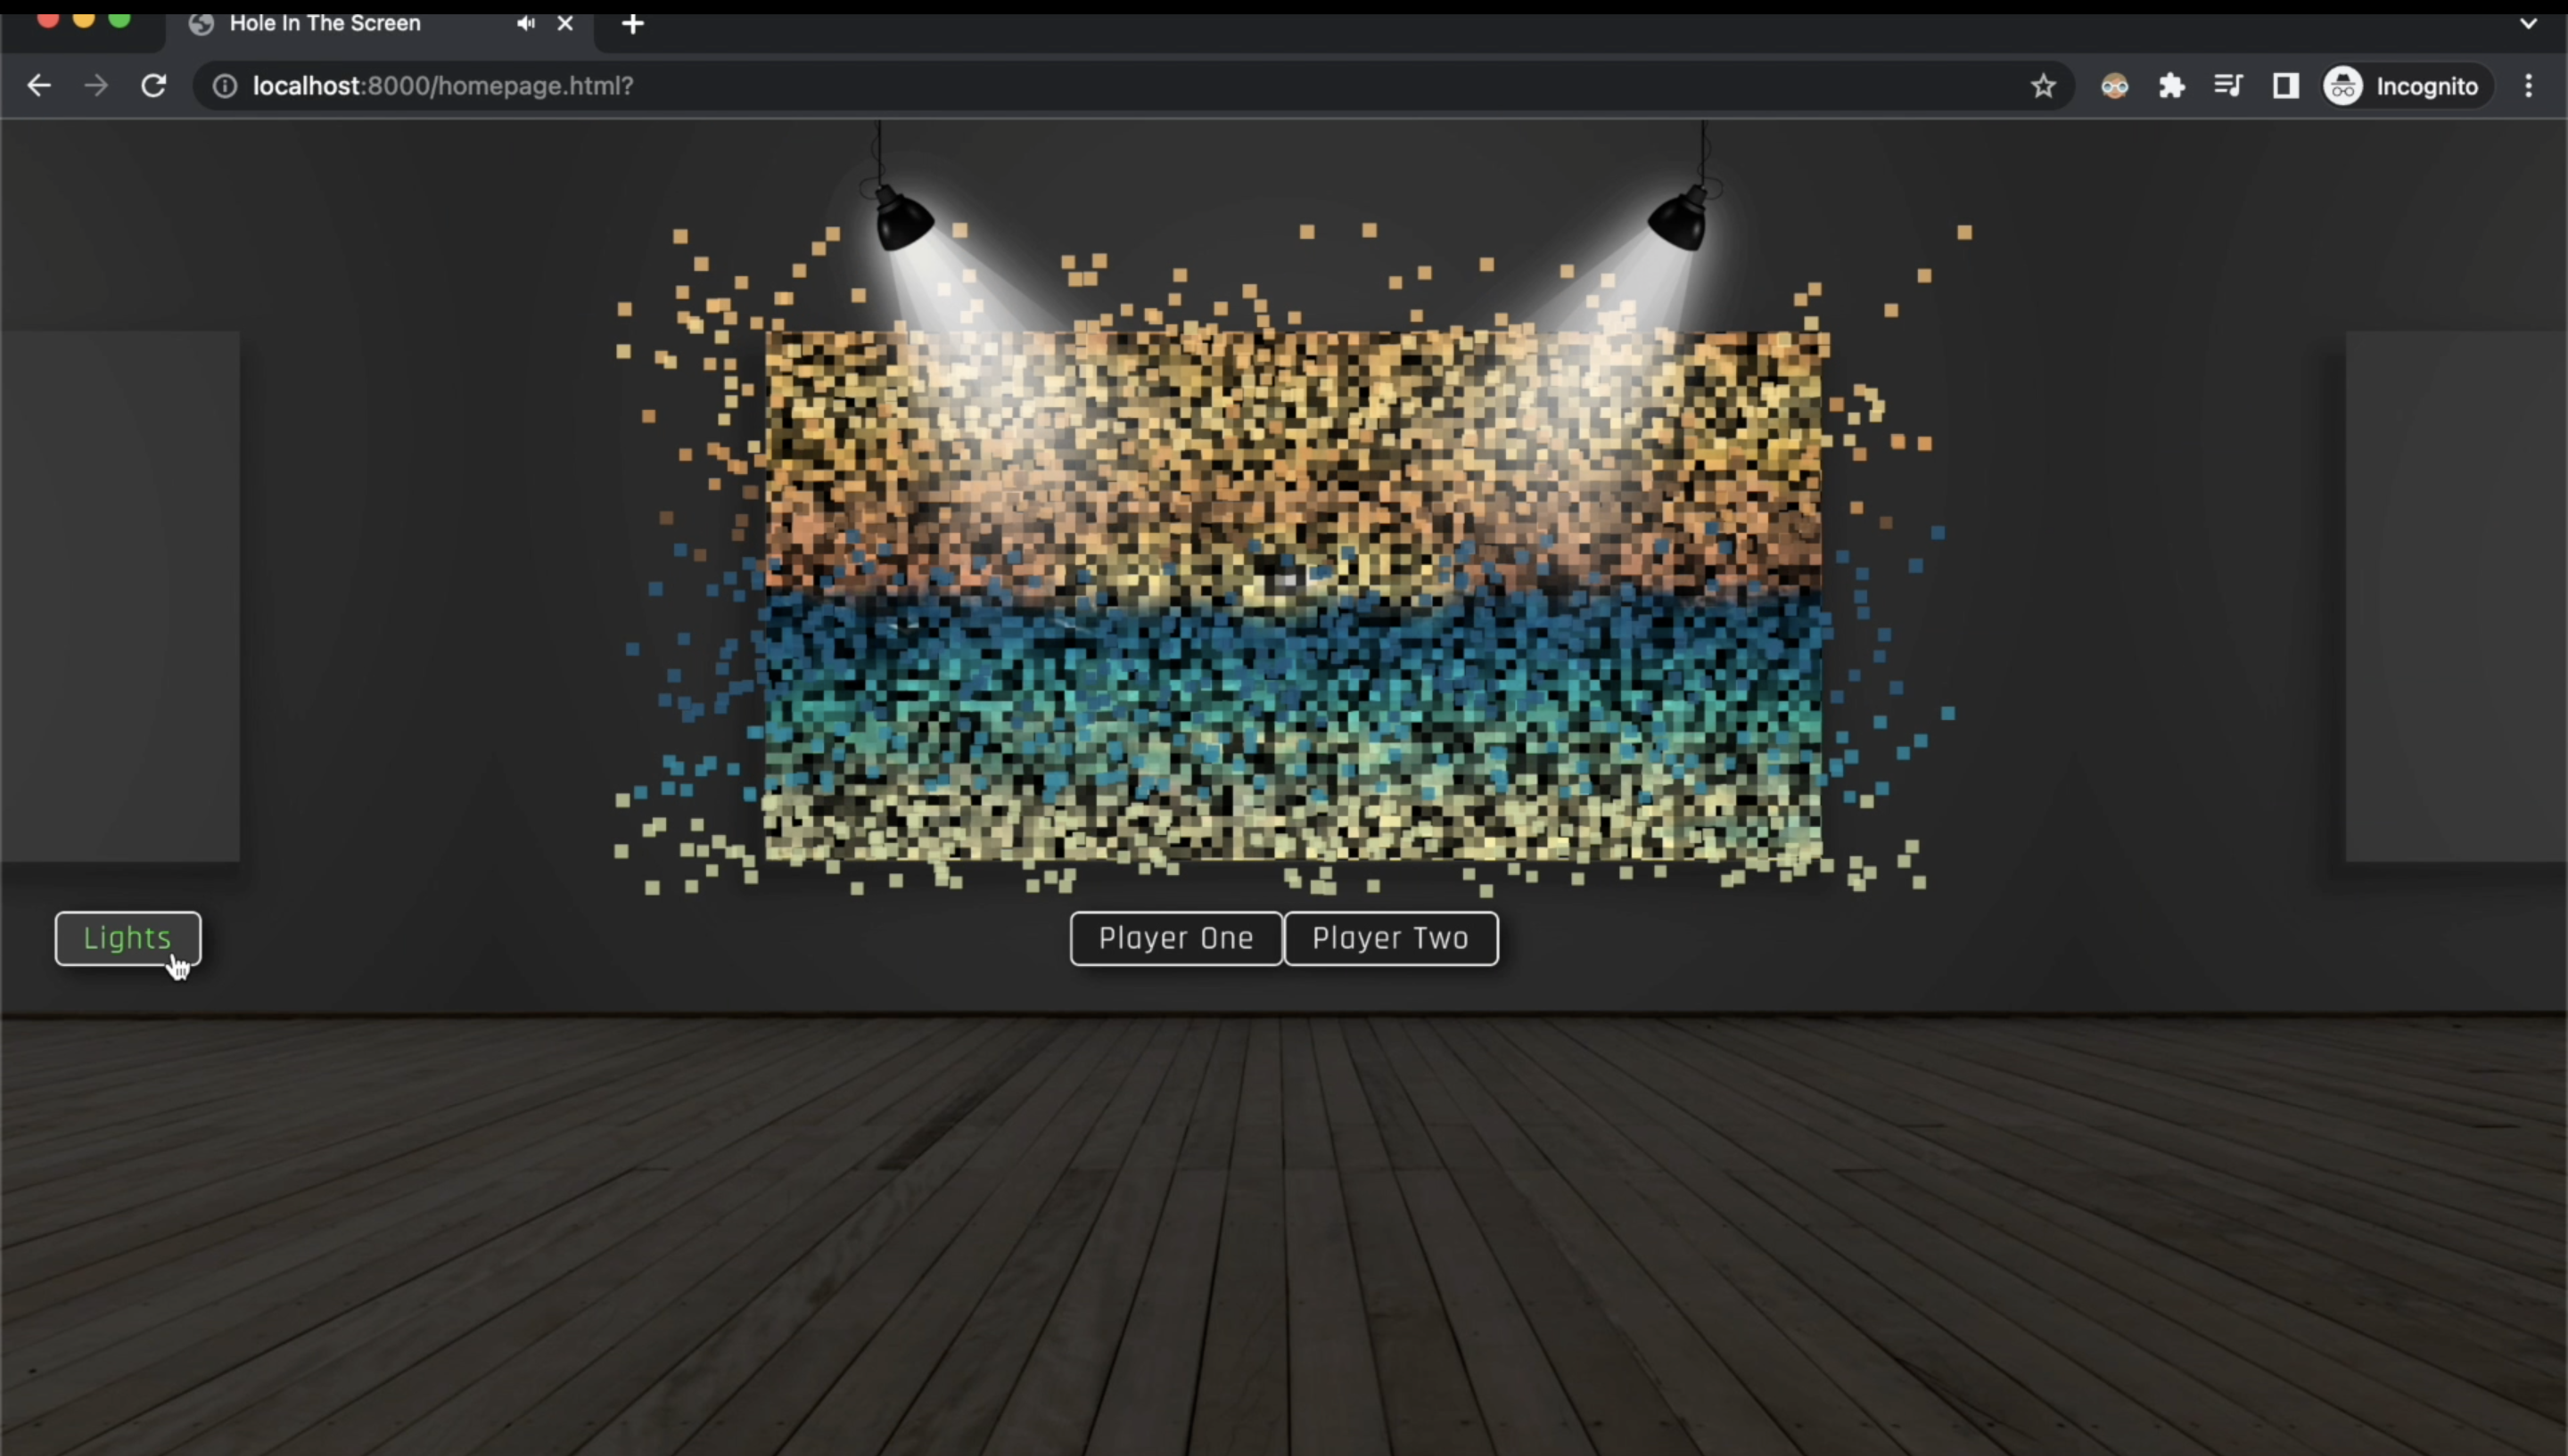
Task: Bookmark this page with star icon
Action: pos(2043,86)
